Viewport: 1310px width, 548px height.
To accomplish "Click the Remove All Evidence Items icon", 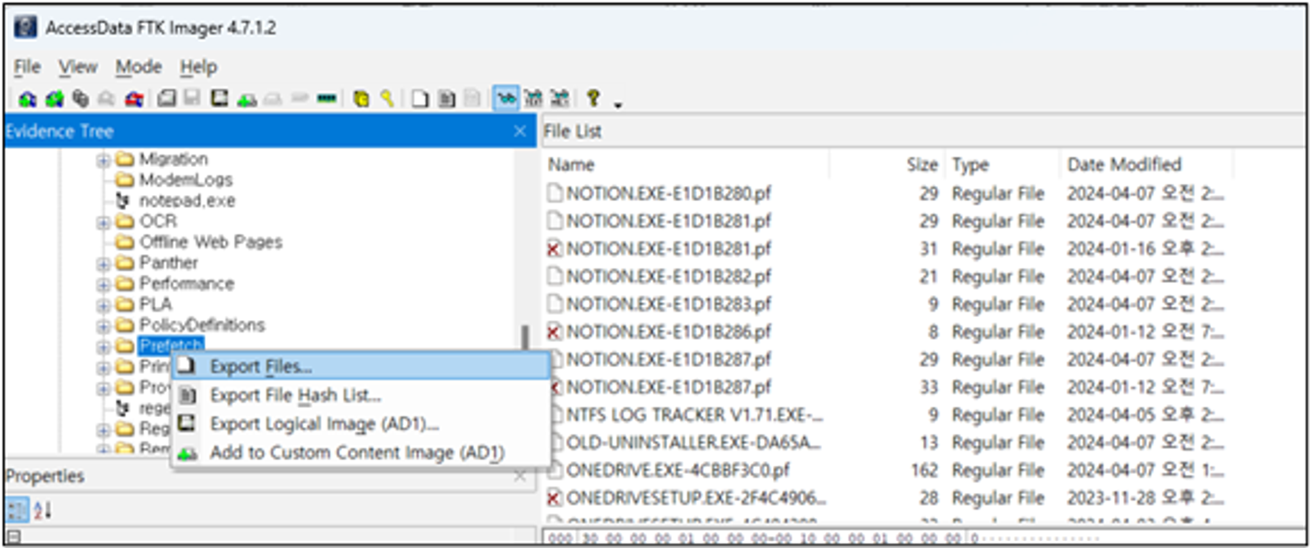I will click(x=134, y=99).
